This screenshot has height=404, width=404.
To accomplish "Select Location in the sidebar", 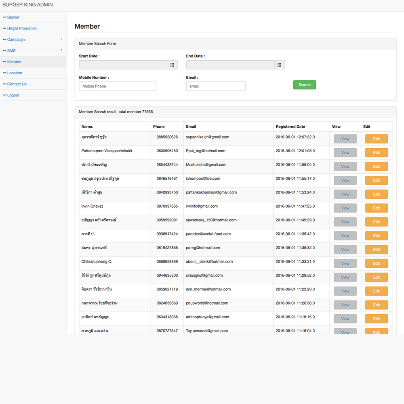I will (15, 73).
